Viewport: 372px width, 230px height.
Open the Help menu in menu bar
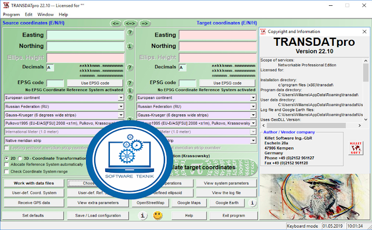[63, 14]
